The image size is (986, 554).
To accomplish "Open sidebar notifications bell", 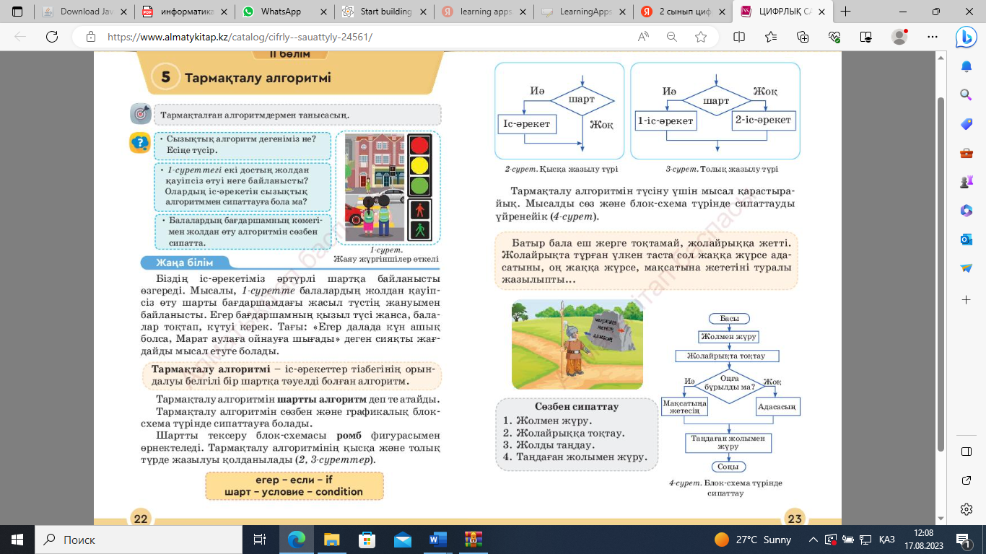I will point(966,66).
